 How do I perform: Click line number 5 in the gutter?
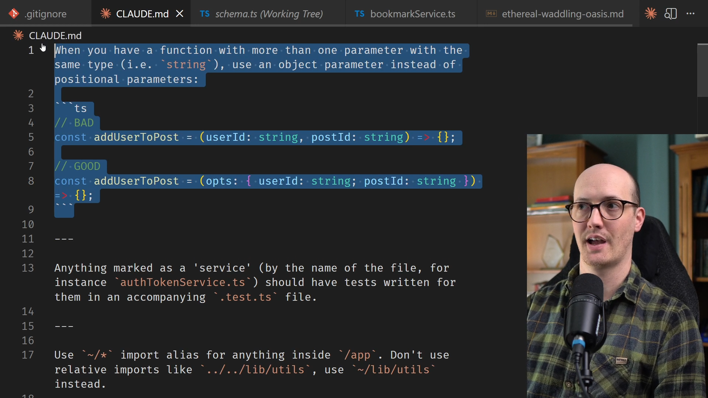[x=31, y=137]
